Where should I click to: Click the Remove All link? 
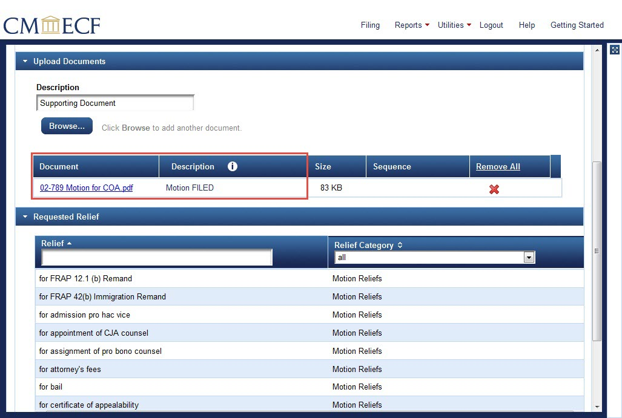pyautogui.click(x=498, y=166)
